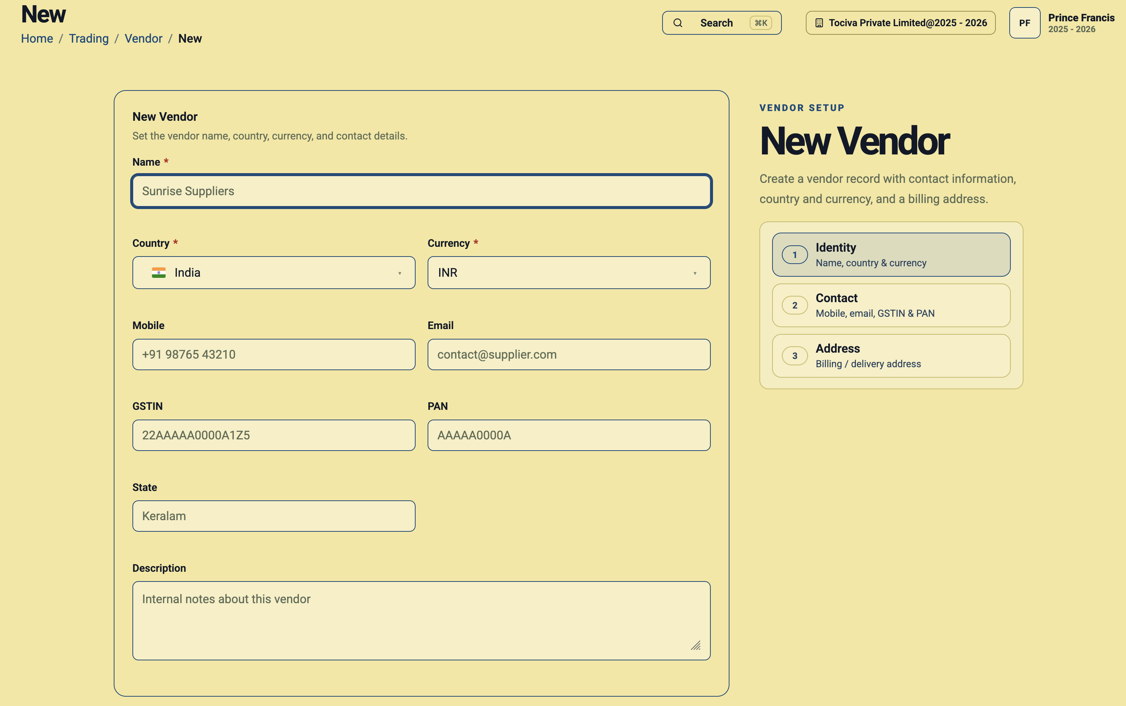
Task: Click the Currency dropdown arrow
Action: 695,274
